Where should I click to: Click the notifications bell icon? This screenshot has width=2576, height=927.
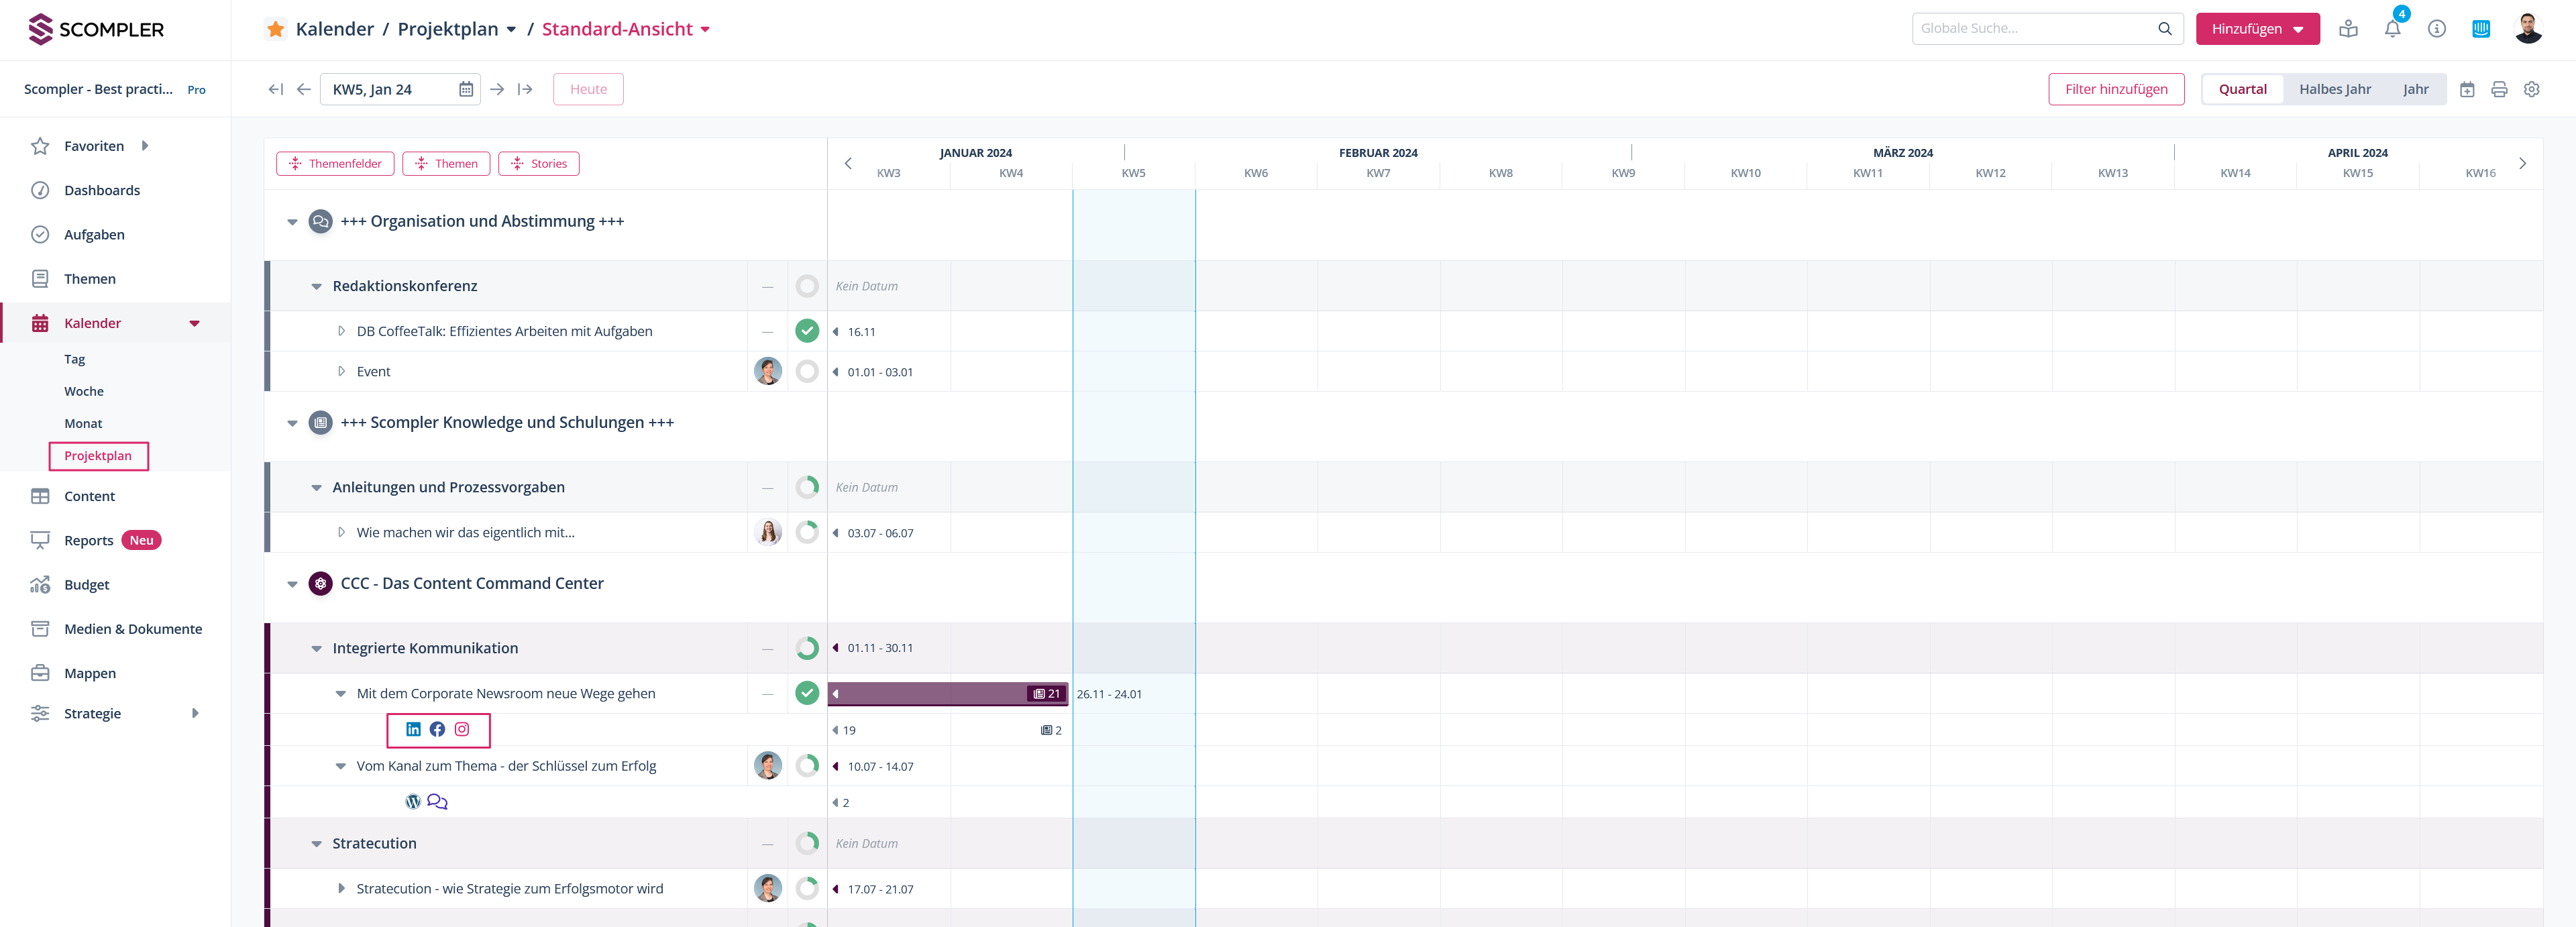tap(2392, 29)
